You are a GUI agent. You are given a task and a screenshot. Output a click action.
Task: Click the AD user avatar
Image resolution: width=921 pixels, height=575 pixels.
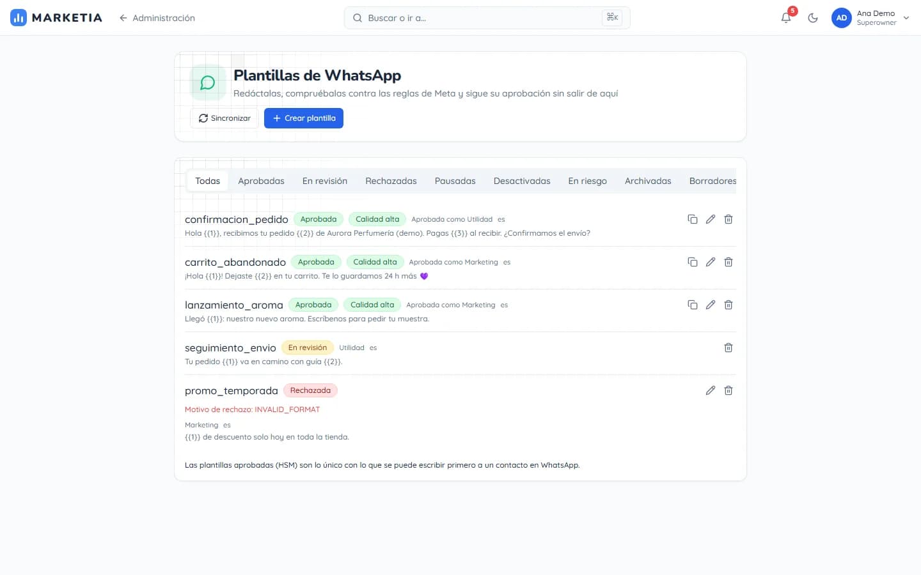[842, 18]
